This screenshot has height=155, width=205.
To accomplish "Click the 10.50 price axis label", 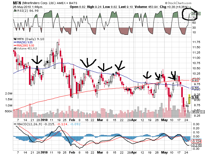I will [196, 68].
